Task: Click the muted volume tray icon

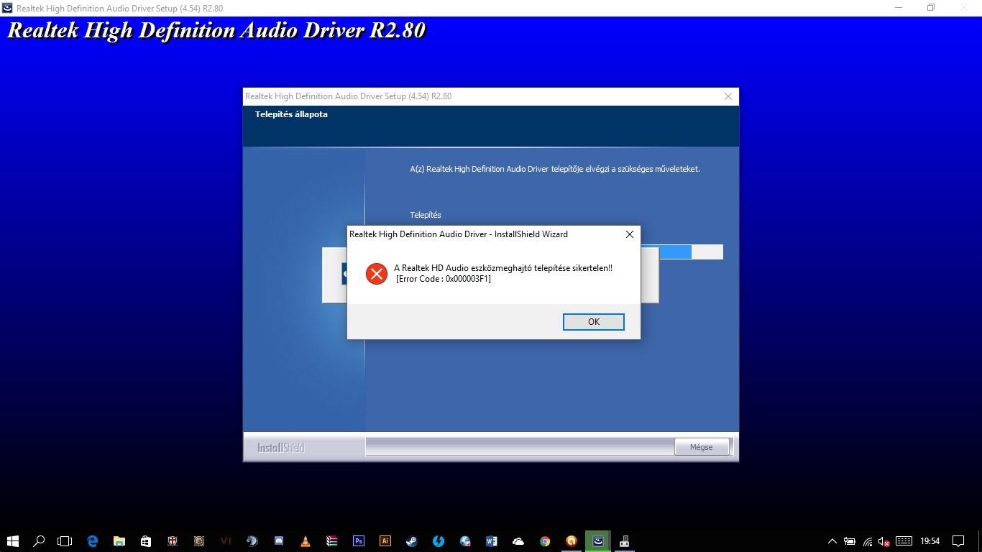Action: pos(884,541)
